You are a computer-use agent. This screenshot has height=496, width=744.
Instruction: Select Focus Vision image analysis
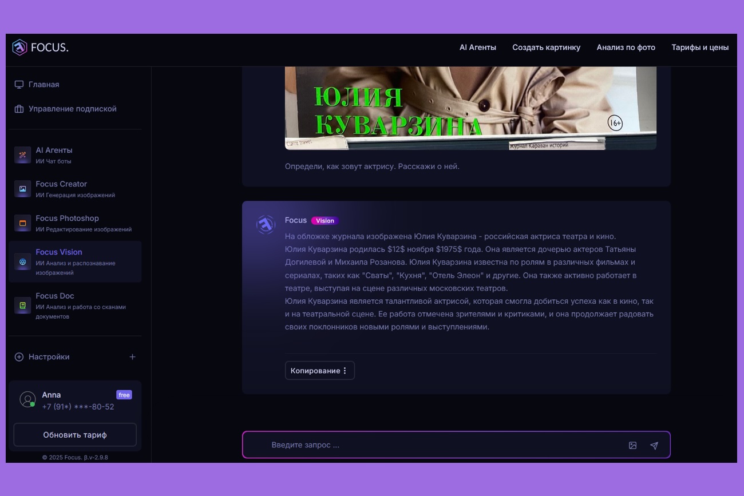click(59, 252)
